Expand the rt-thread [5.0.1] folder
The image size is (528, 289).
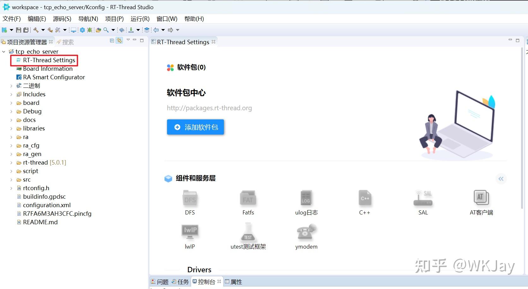click(x=11, y=162)
